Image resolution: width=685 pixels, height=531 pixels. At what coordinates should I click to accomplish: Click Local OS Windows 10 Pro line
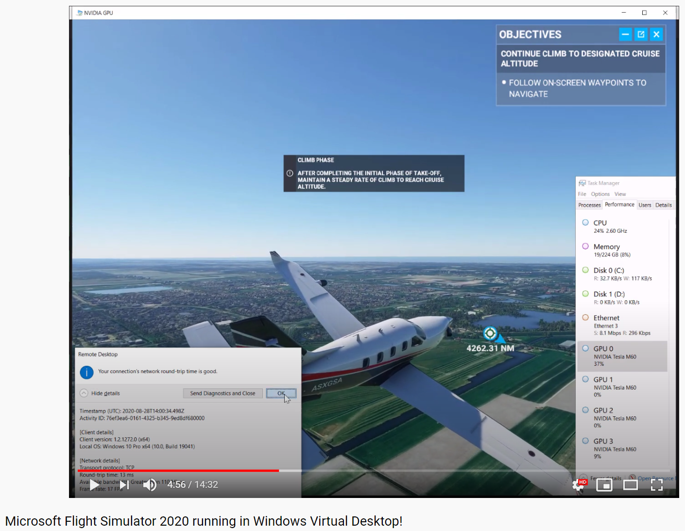tap(137, 446)
